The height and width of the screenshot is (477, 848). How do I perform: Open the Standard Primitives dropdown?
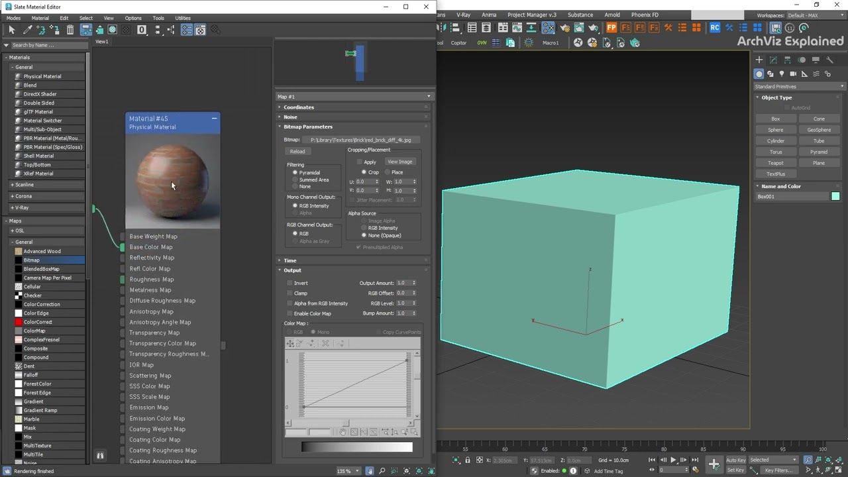[x=800, y=86]
